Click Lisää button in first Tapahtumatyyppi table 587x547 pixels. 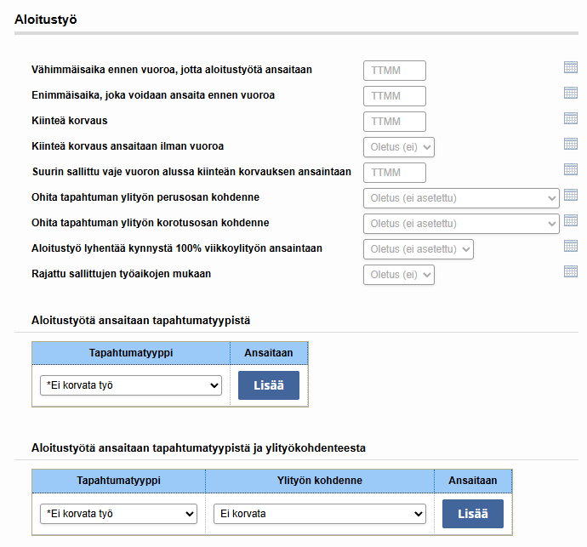269,385
